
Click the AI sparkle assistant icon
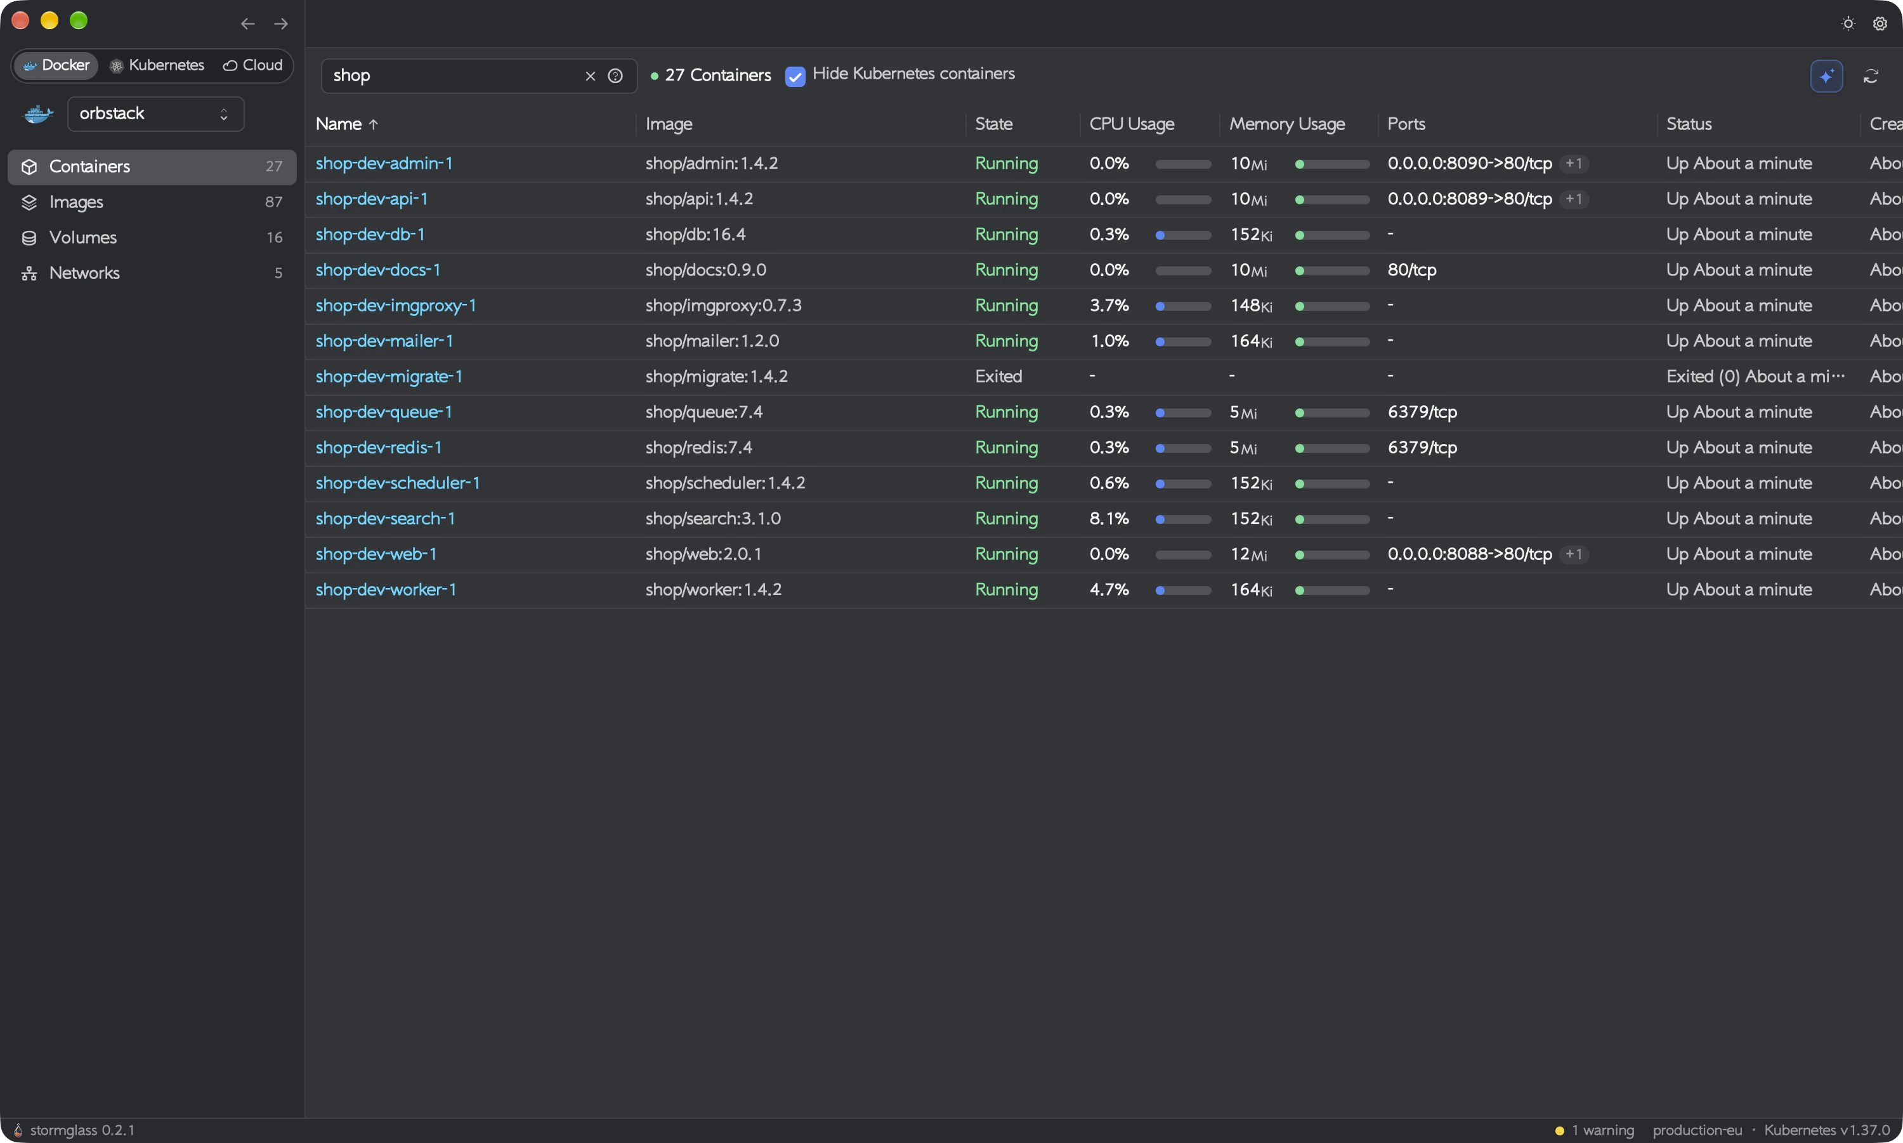pyautogui.click(x=1826, y=75)
